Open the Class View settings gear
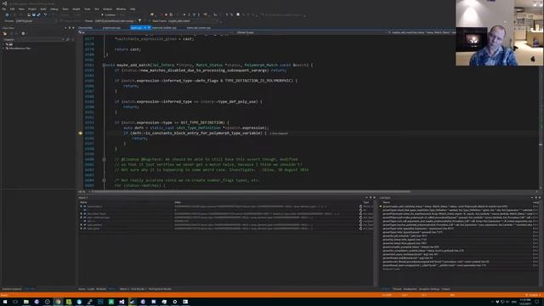Image resolution: width=544 pixels, height=306 pixels. pos(23,34)
